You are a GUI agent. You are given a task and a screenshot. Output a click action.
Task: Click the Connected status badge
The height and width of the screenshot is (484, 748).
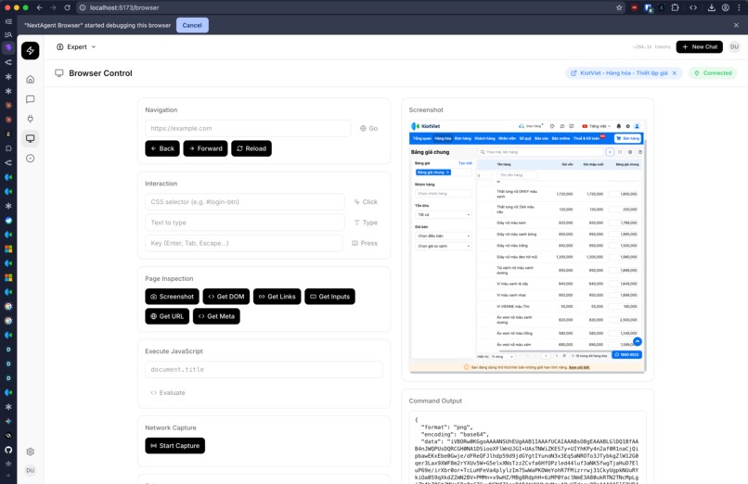click(x=713, y=73)
